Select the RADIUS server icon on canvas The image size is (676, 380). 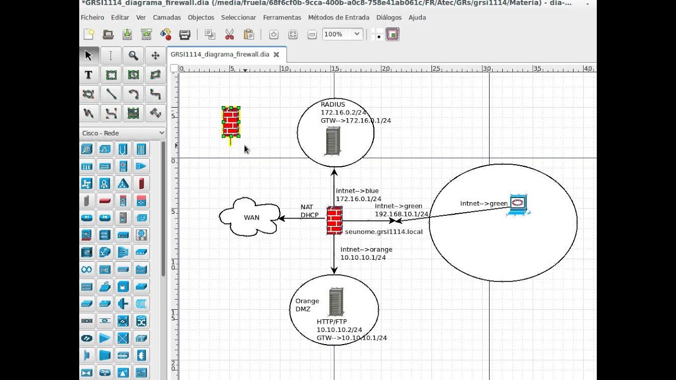click(333, 141)
